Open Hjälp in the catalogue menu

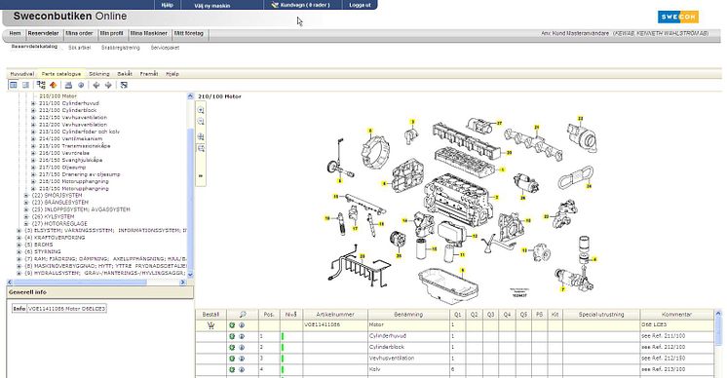[172, 74]
